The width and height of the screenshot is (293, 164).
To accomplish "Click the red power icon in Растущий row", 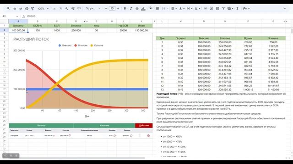I will click(x=148, y=136).
